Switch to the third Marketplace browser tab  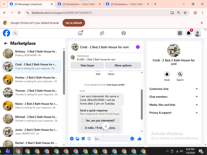(x=127, y=4)
